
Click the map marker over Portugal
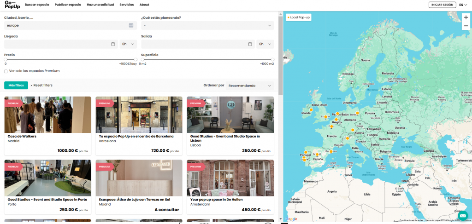[x=305, y=153]
